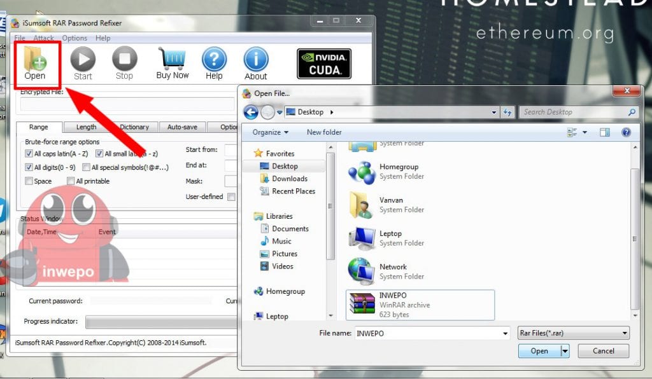This screenshot has width=652, height=379.
Task: Enable the Space checkbox
Action: coord(29,181)
